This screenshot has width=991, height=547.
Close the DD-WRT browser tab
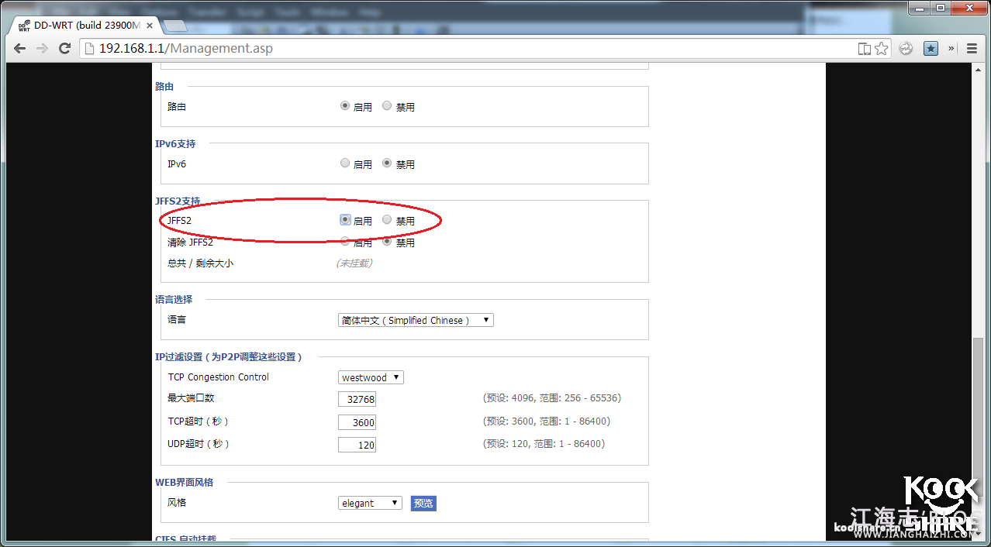point(150,26)
